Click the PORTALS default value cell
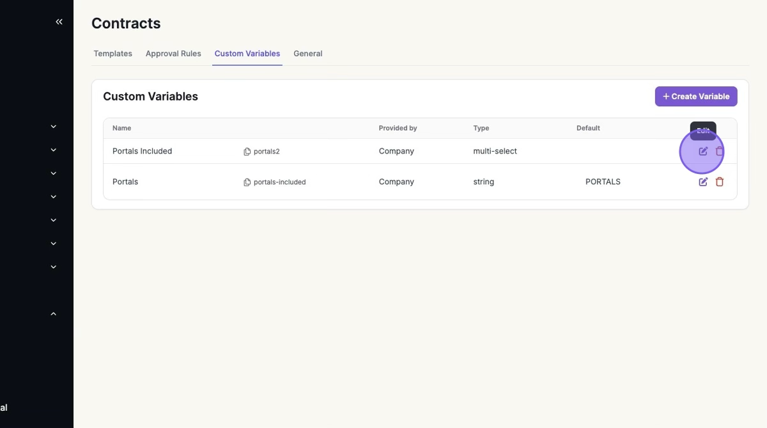The image size is (767, 428). tap(603, 182)
